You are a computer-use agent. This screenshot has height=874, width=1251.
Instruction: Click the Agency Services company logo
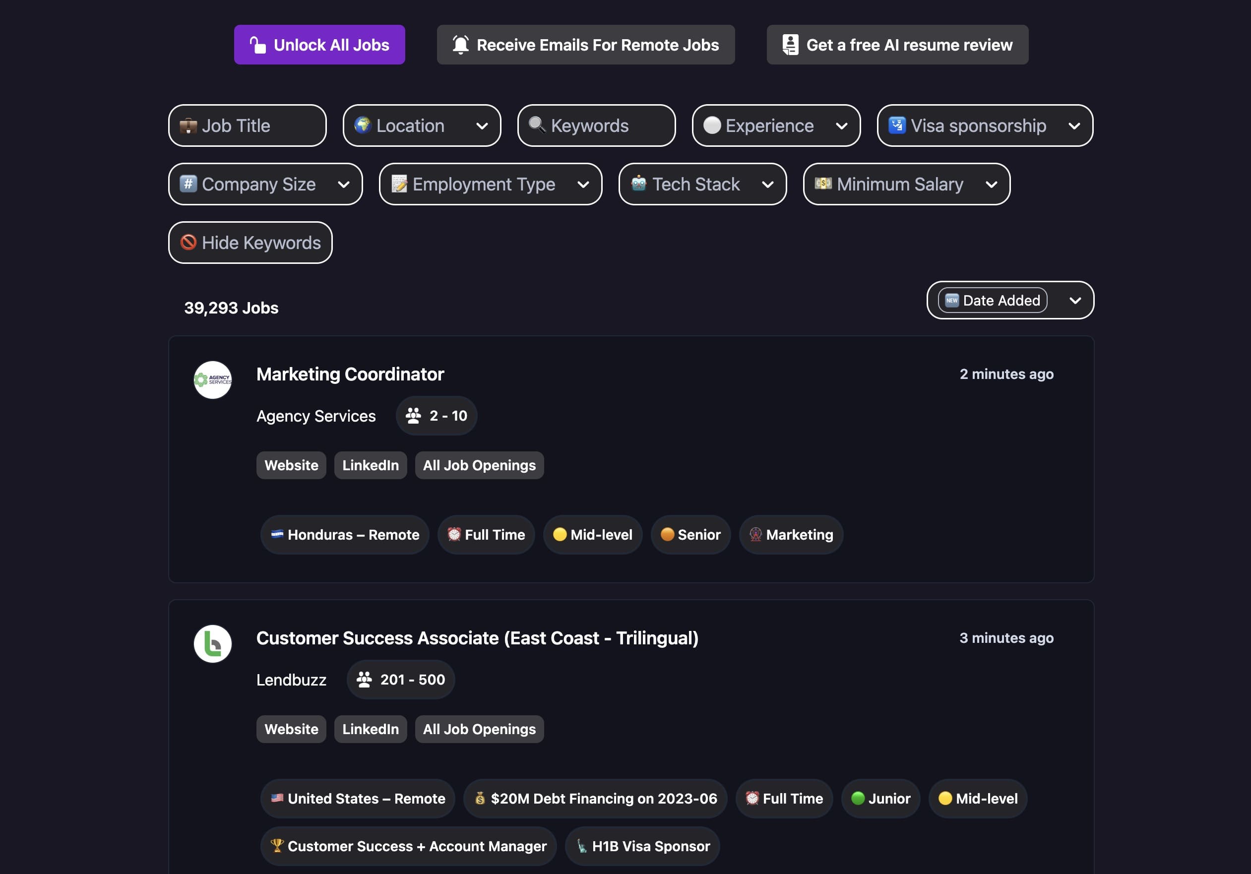[212, 380]
